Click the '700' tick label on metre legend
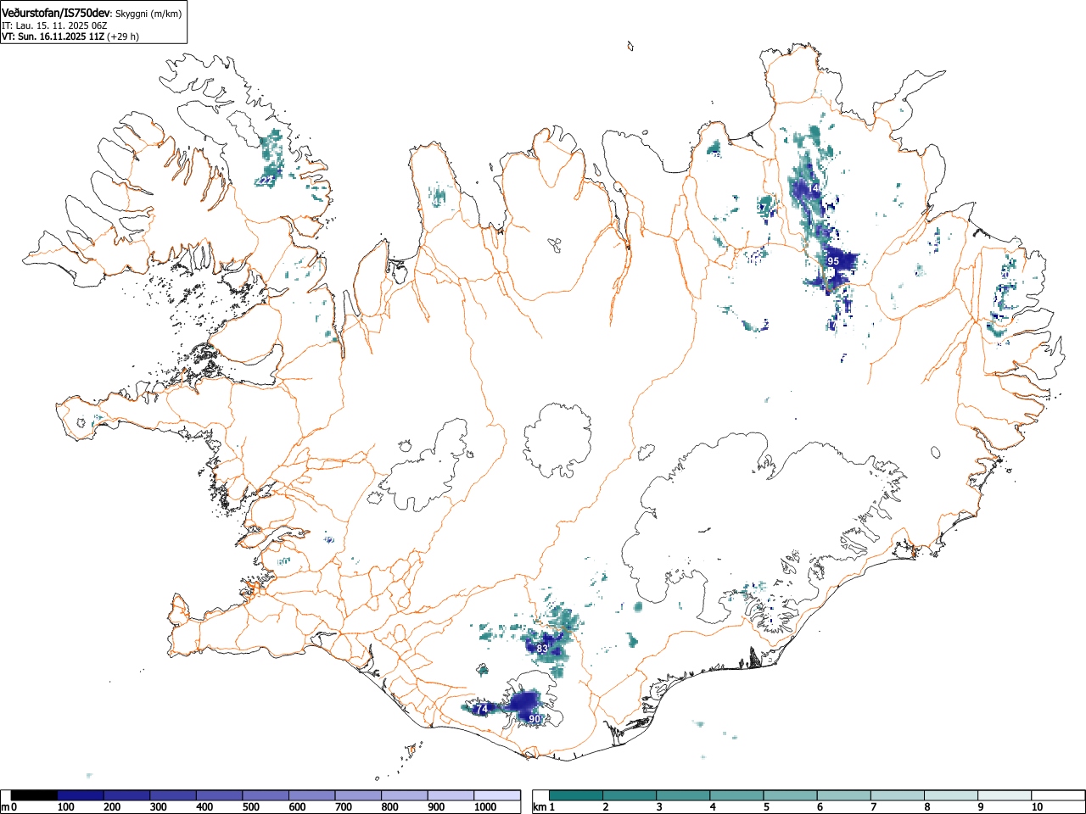 click(343, 807)
